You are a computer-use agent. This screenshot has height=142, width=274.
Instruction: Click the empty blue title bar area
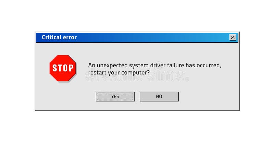pos(153,38)
